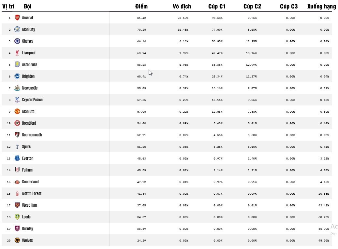Click West Ham's relegation percentage value
Viewport: 338px width, 249px height.
pyautogui.click(x=324, y=205)
